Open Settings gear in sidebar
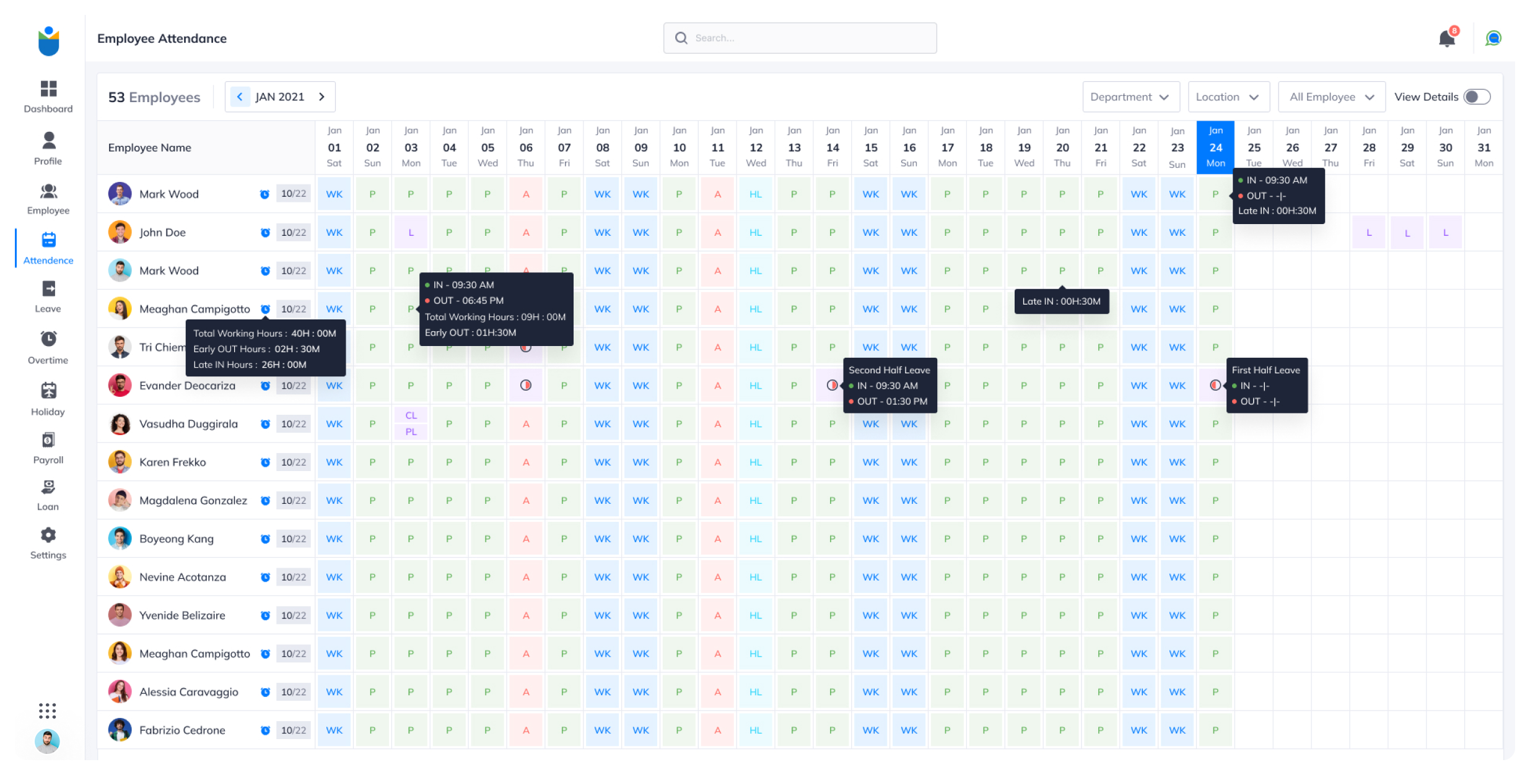The height and width of the screenshot is (775, 1530). point(48,535)
